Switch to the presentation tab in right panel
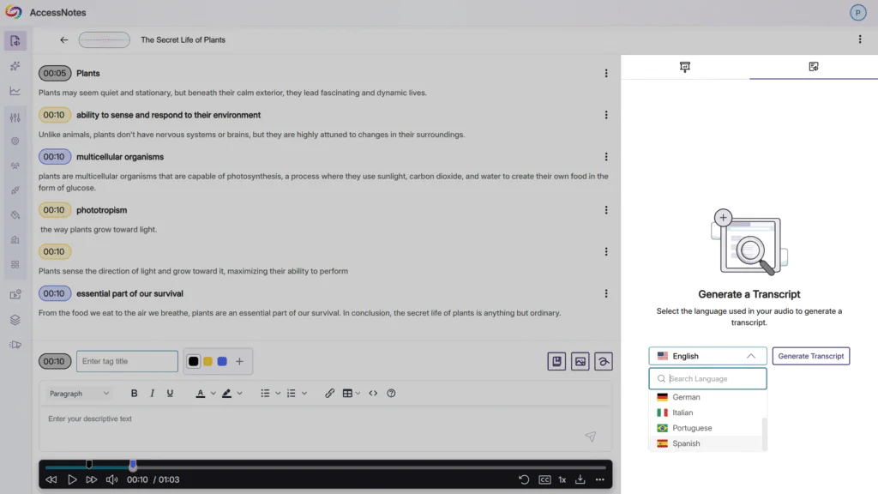This screenshot has width=878, height=494. point(685,67)
